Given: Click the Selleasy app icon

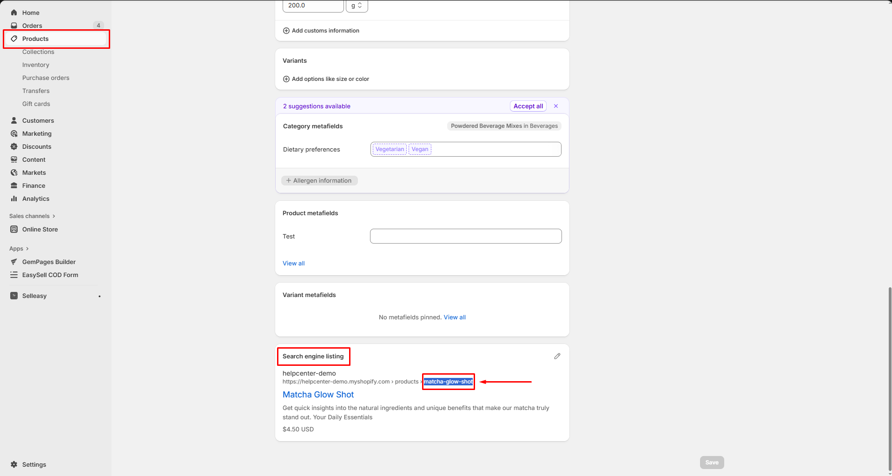Looking at the screenshot, I should click(x=14, y=296).
